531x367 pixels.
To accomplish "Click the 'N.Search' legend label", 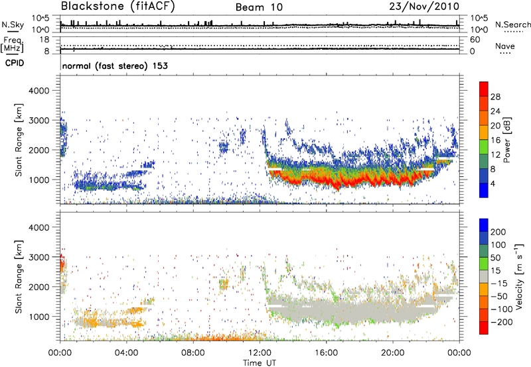I will pyautogui.click(x=513, y=25).
